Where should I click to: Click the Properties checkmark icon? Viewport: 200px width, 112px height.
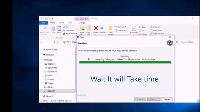(134, 28)
